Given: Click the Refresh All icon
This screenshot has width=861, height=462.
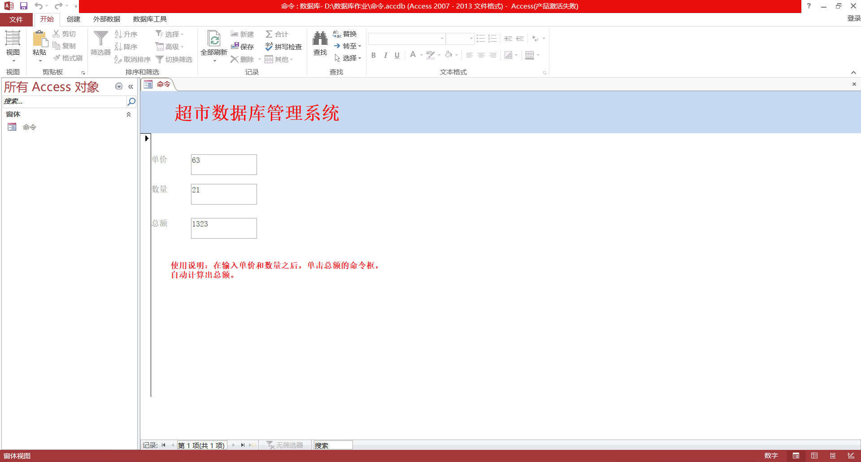Looking at the screenshot, I should (x=214, y=39).
